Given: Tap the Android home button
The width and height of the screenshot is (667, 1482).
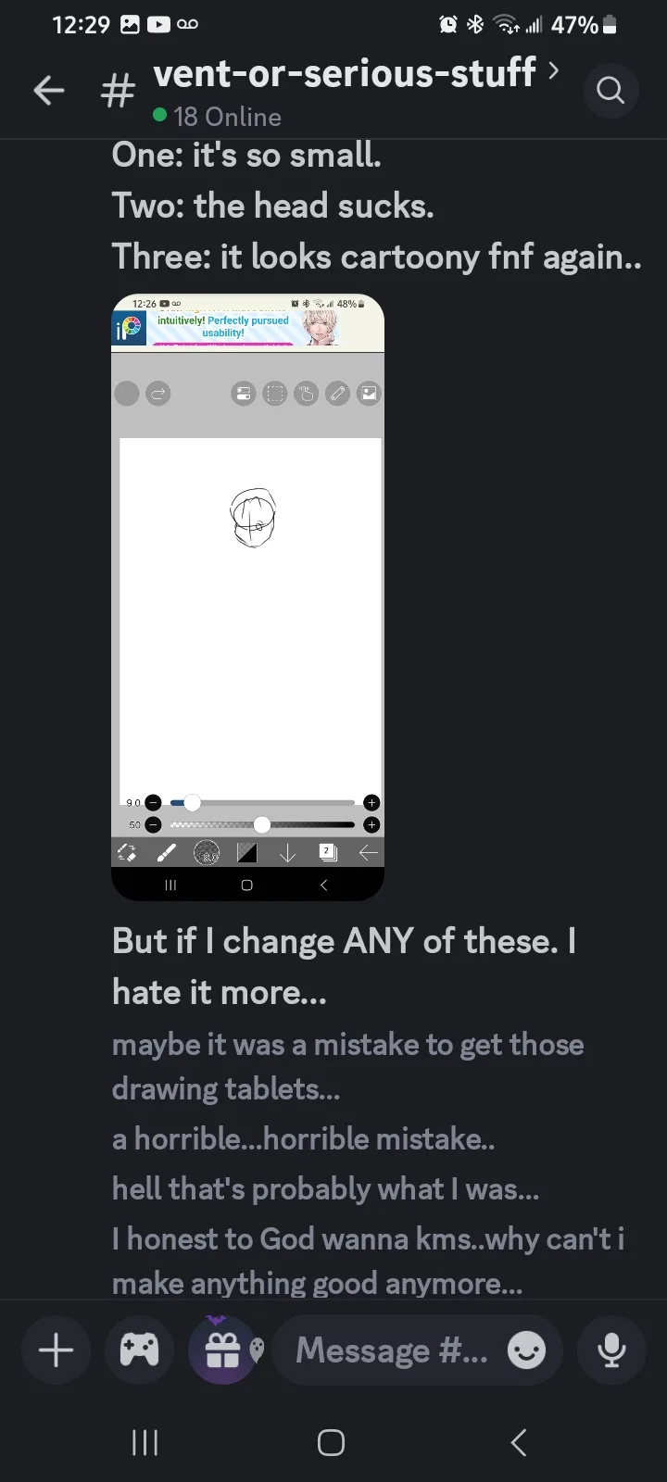Looking at the screenshot, I should pos(331,1442).
